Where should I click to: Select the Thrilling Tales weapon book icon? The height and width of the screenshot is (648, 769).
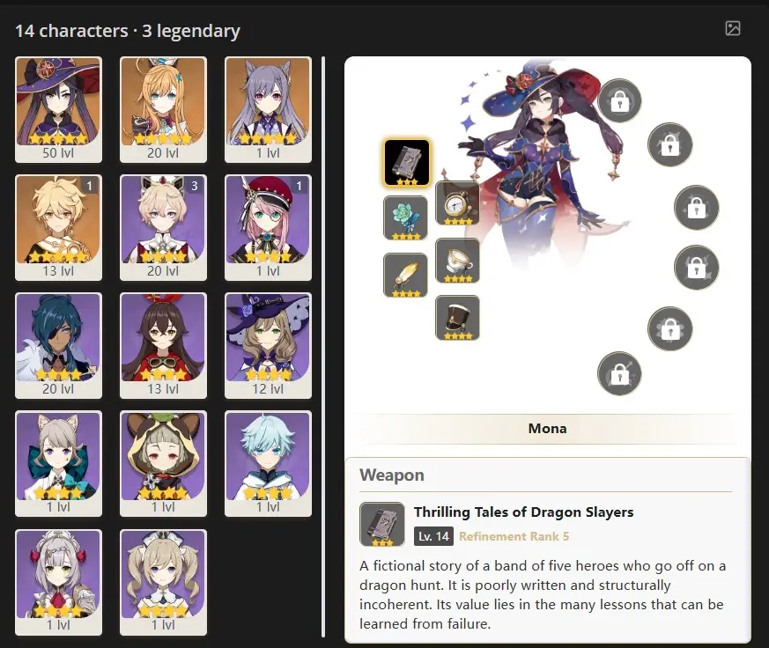[x=407, y=163]
